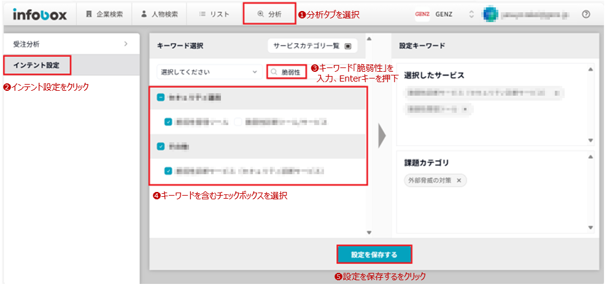Click the magnifier icon in keyword search
Screen dimensions: 607x287
(x=274, y=72)
